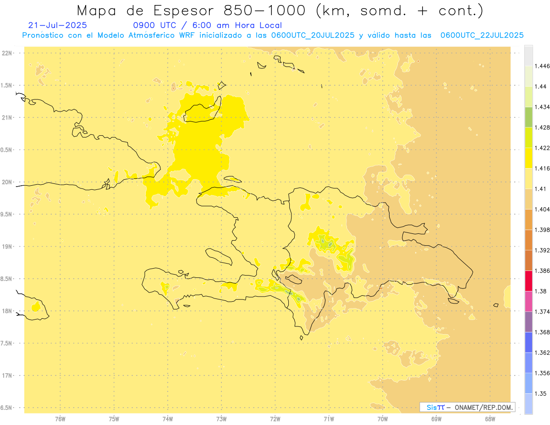Click the green swatch between 1.428 and 1.434

pyautogui.click(x=528, y=117)
